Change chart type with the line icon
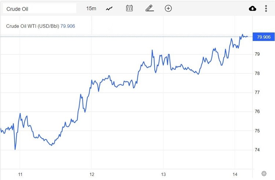275x180 pixels. pyautogui.click(x=109, y=8)
